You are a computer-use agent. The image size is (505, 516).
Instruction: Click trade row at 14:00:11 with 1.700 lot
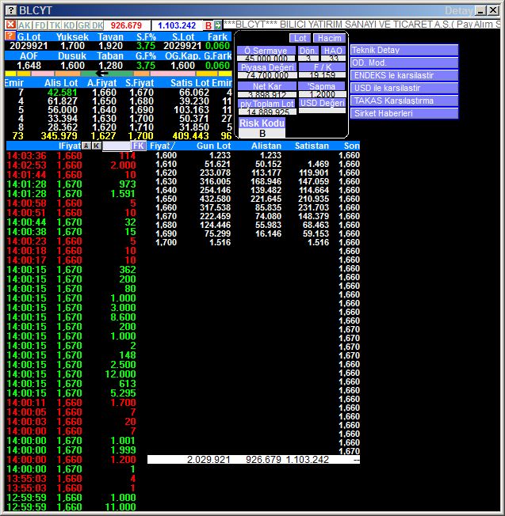point(71,403)
